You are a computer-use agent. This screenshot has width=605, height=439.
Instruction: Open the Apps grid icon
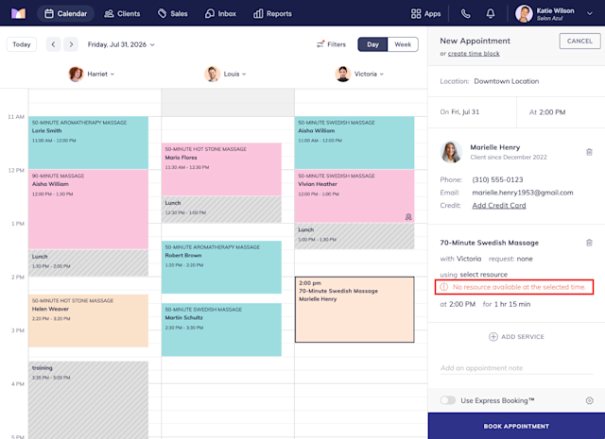click(x=416, y=14)
